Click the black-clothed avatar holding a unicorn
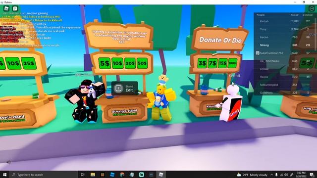 [x=85, y=101]
